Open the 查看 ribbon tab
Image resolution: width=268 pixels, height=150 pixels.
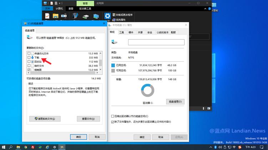[71, 9]
